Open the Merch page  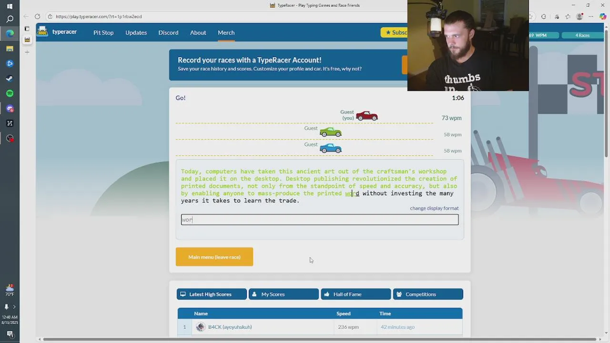(226, 32)
